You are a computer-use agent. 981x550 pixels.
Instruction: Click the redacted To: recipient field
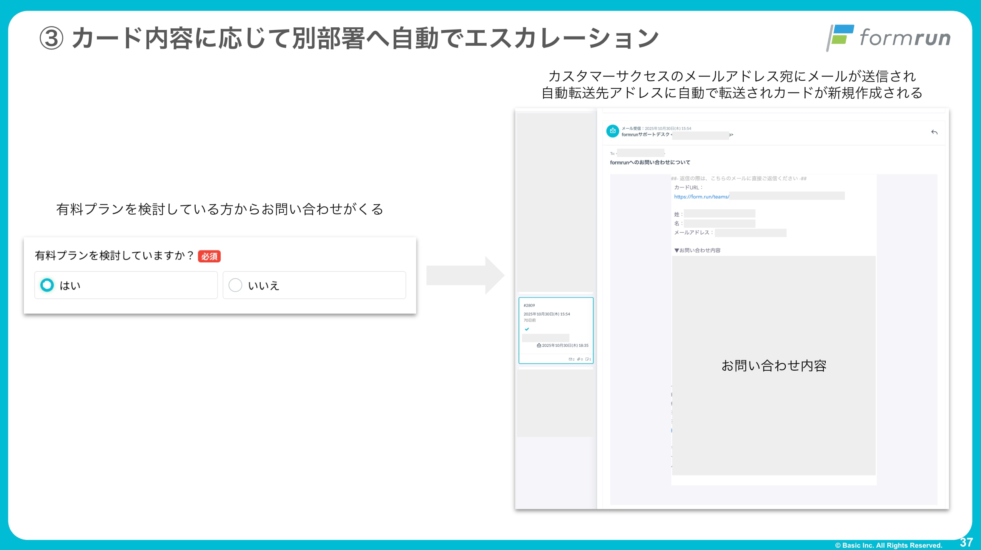point(640,153)
